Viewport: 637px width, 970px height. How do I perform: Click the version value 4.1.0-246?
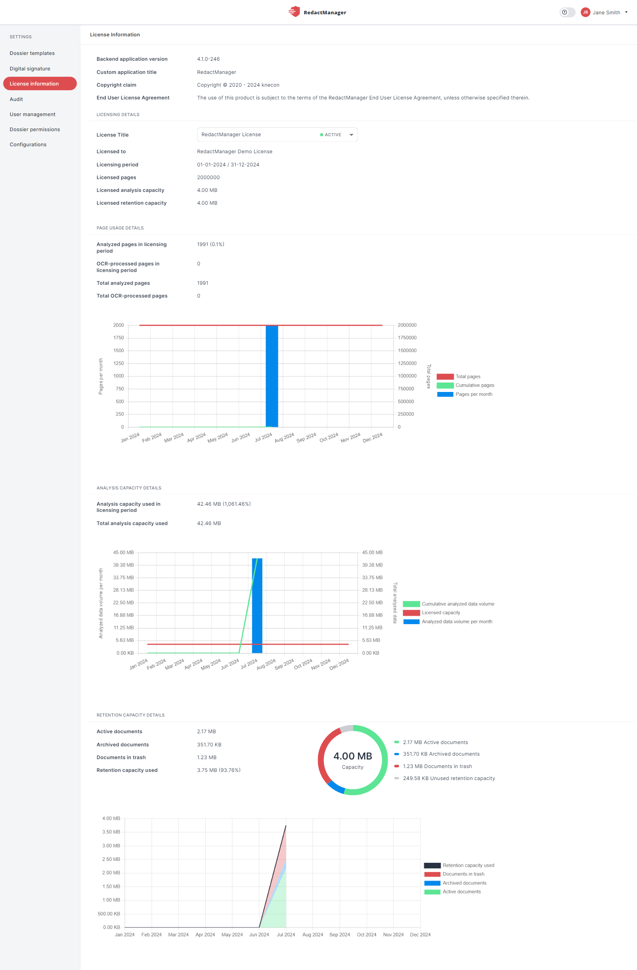pos(208,59)
